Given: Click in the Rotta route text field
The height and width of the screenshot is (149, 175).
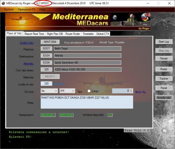Looking at the screenshot, I should tap(87, 102).
